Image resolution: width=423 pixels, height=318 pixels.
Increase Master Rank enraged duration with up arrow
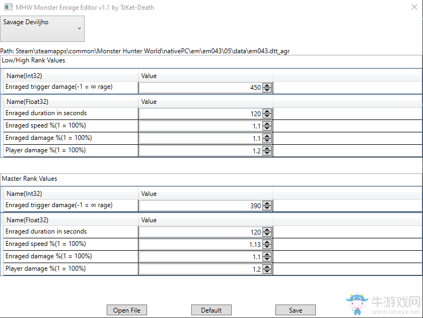coord(267,230)
